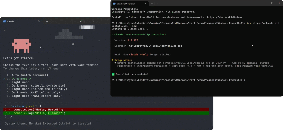Click the removed 'Hello, World!' diff line

coord(106,110)
